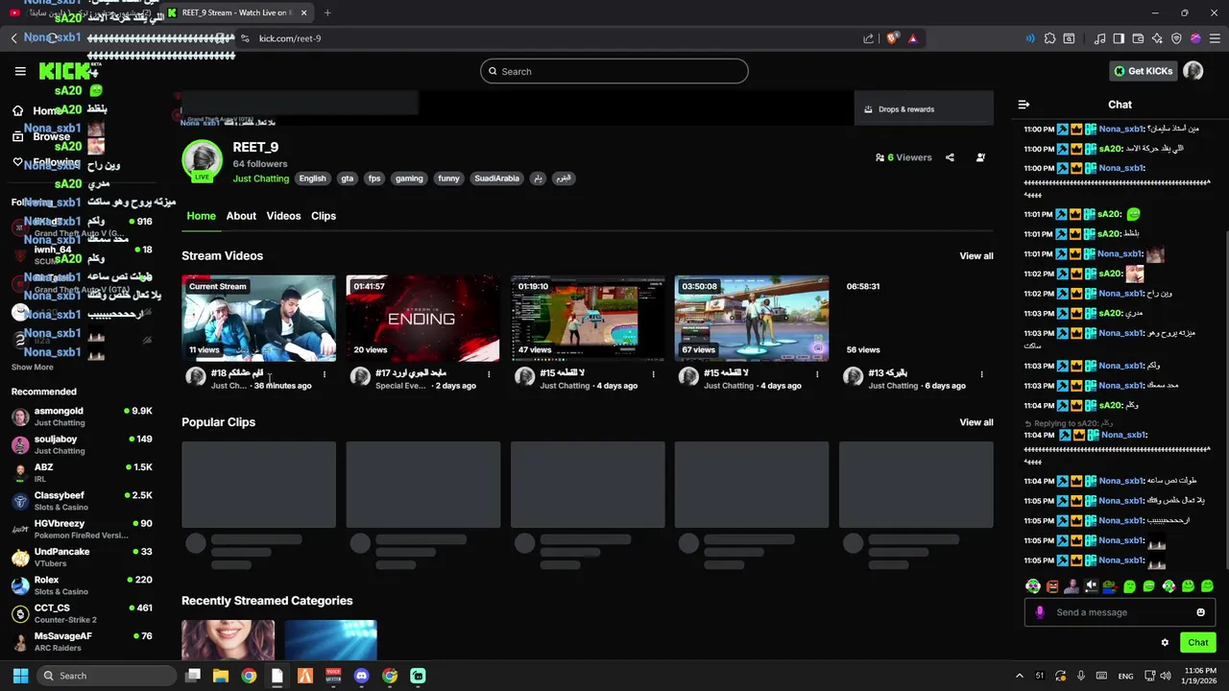
Task: Show hidden system tray icons chevron
Action: point(1019,676)
